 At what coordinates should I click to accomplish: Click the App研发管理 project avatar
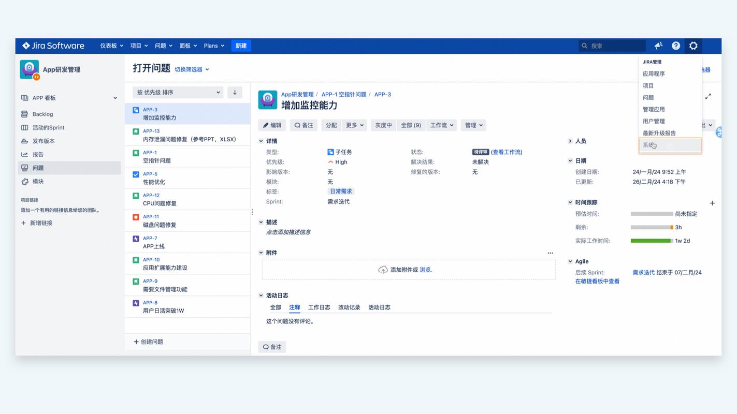(29, 69)
